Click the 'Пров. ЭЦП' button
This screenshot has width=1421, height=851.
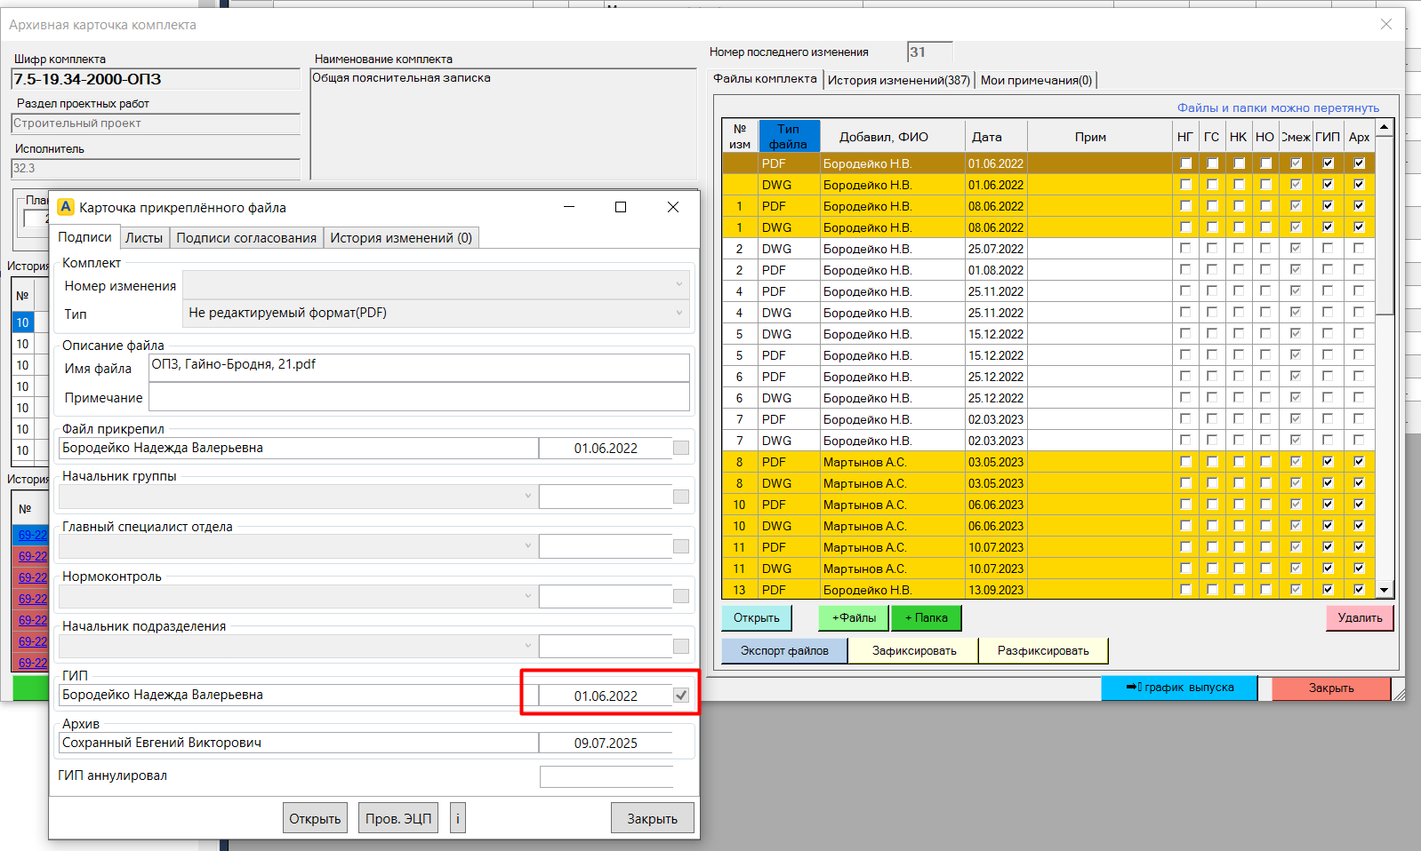(x=398, y=818)
